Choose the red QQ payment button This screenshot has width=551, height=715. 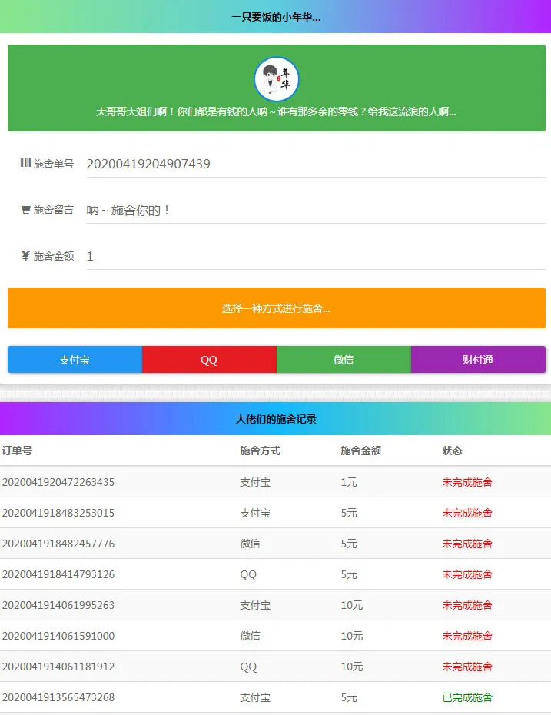(x=209, y=359)
